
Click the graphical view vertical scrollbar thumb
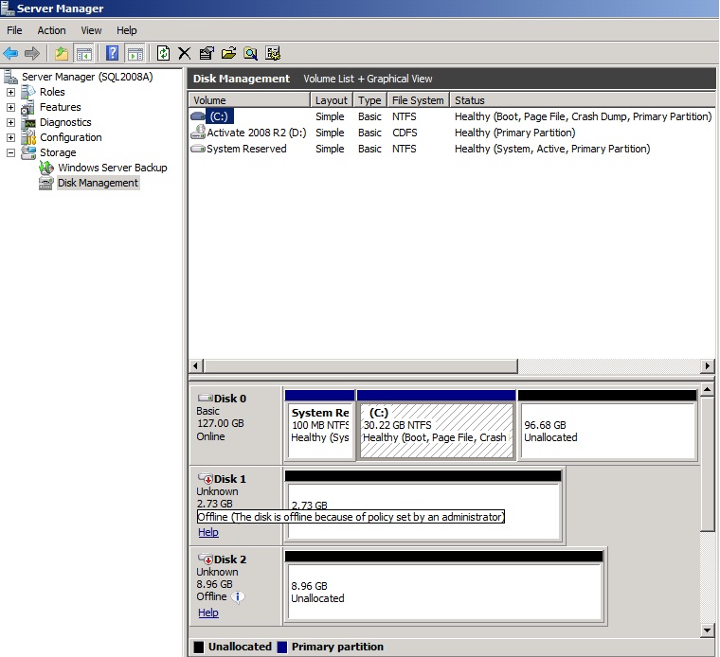pos(707,464)
